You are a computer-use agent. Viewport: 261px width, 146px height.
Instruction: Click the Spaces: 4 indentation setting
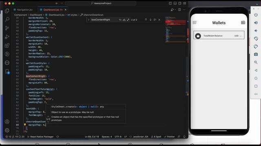(107, 137)
